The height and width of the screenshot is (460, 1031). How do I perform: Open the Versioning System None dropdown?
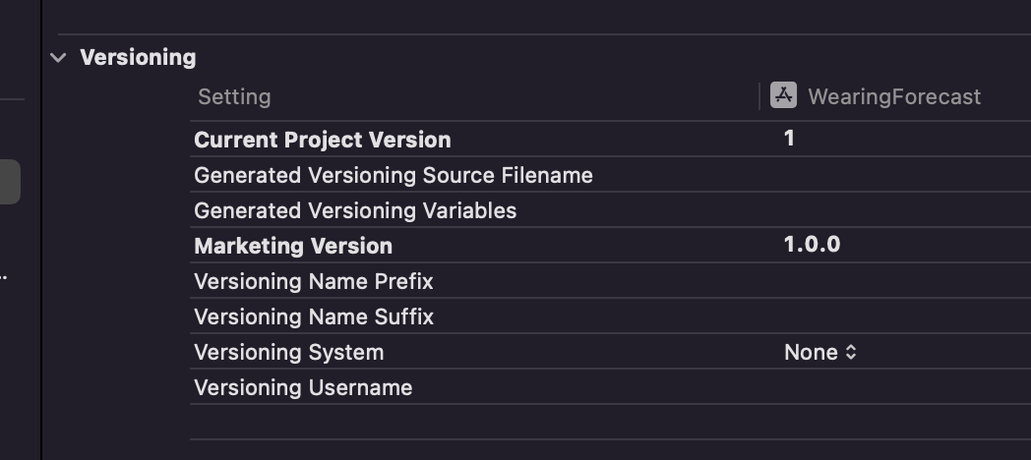pyautogui.click(x=819, y=352)
